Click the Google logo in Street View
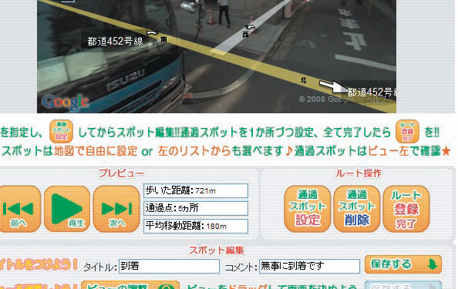 (x=65, y=102)
